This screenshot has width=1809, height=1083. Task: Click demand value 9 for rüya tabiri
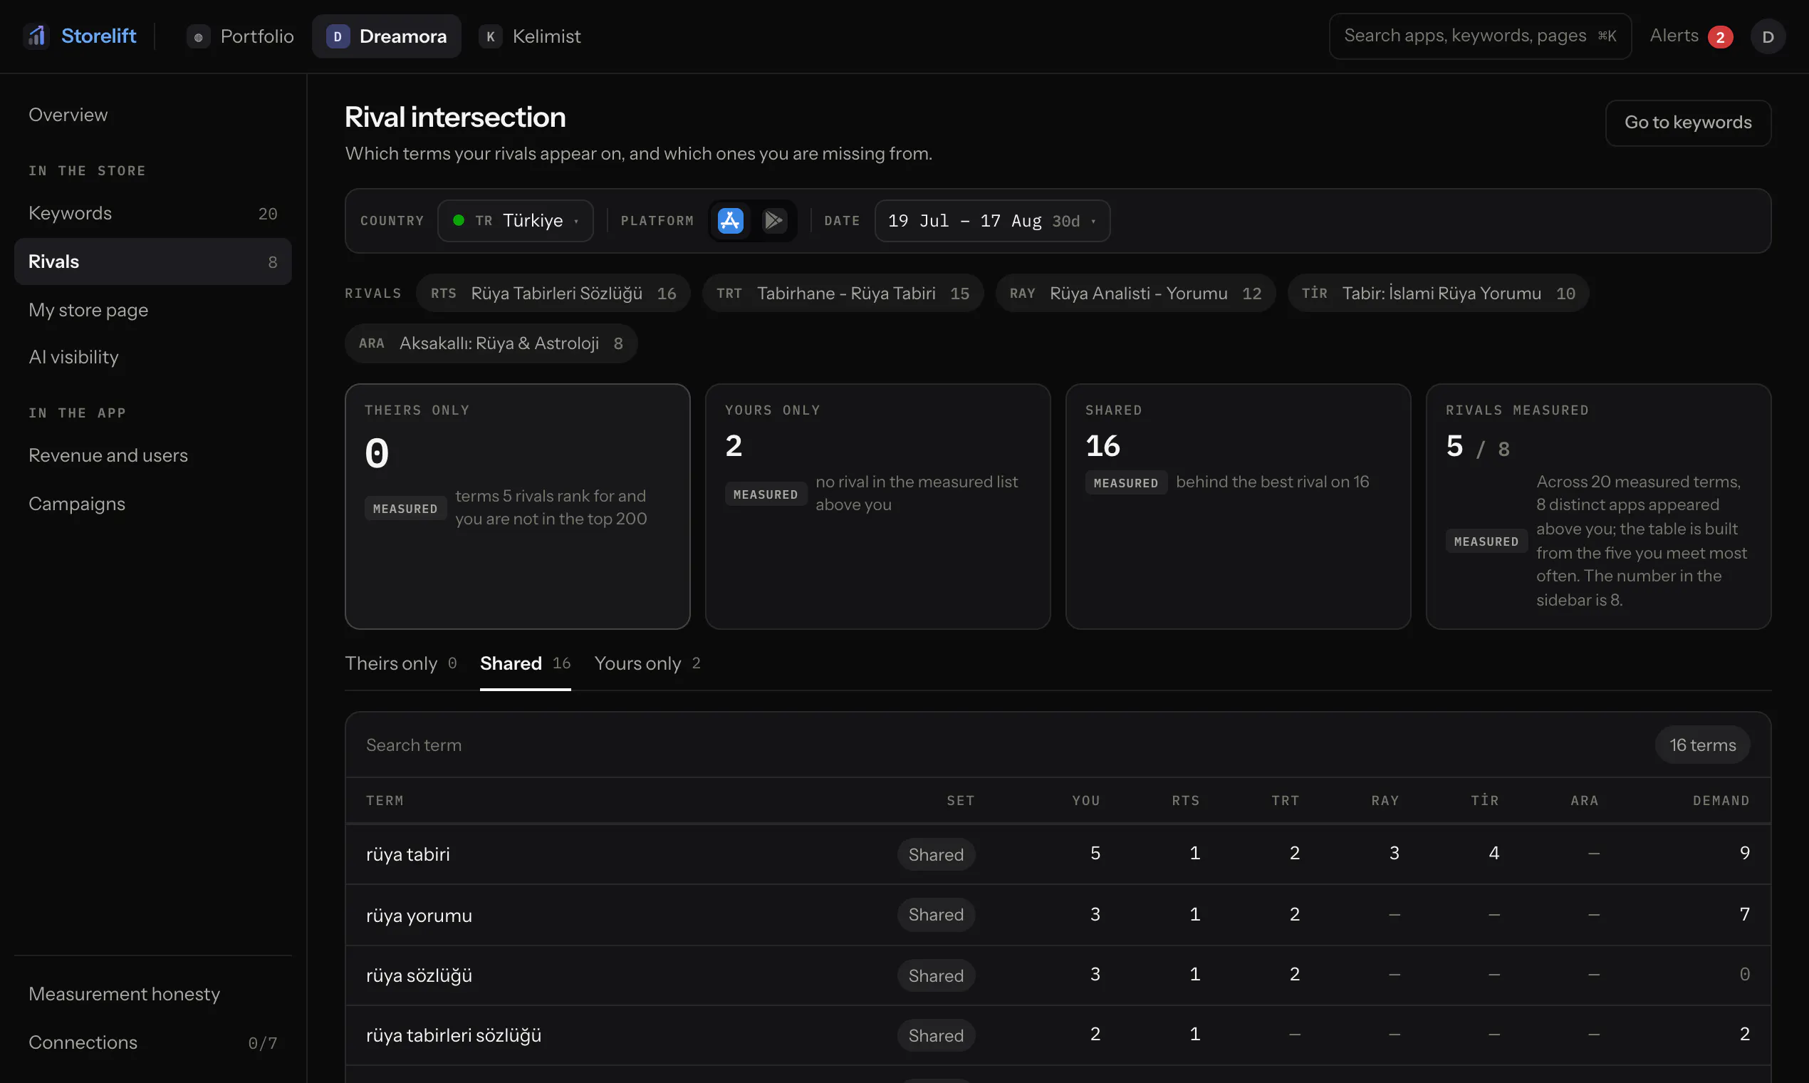[1744, 853]
